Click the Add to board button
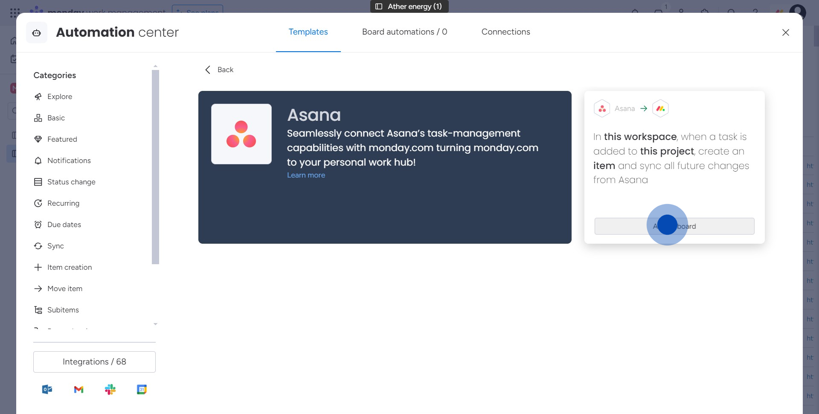Screen dimensions: 819x414 click(674, 226)
